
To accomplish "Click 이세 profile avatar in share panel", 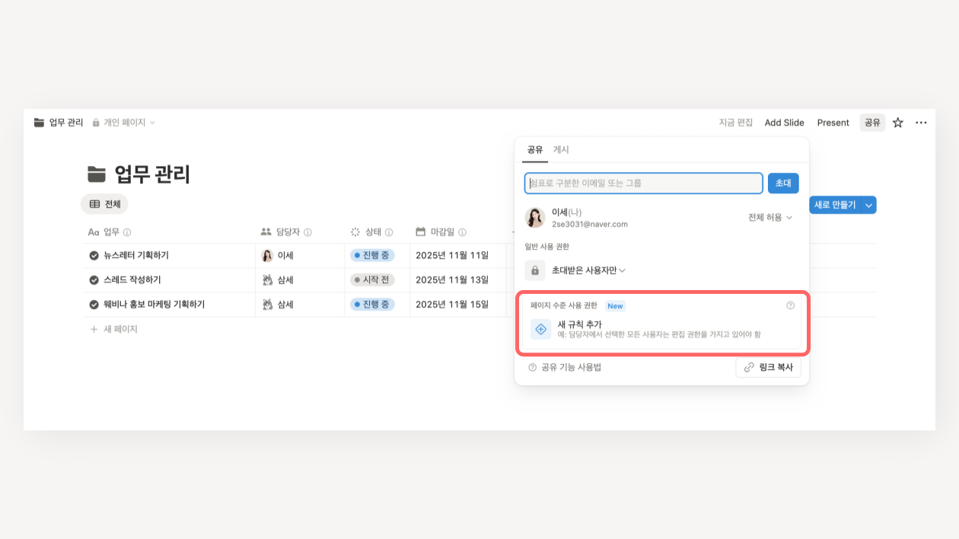I will click(x=535, y=218).
